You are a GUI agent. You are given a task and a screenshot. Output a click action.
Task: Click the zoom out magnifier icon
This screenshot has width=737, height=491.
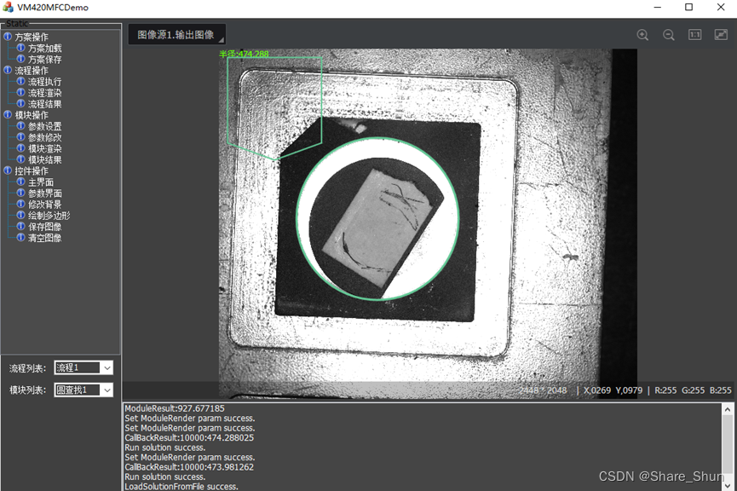pos(668,35)
